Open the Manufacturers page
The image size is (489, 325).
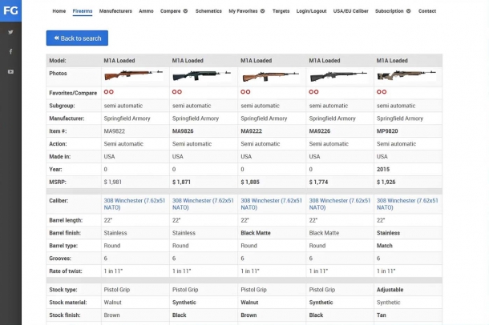(x=115, y=11)
